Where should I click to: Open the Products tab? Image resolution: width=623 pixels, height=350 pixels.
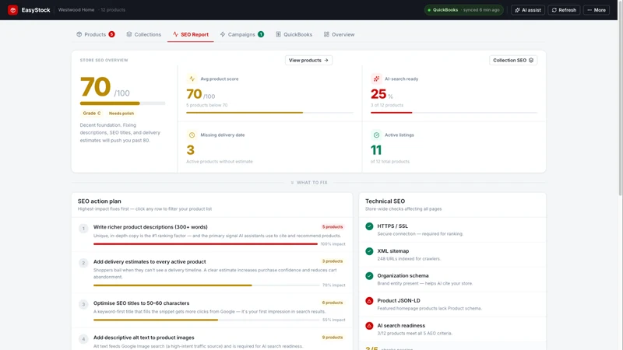click(x=95, y=34)
